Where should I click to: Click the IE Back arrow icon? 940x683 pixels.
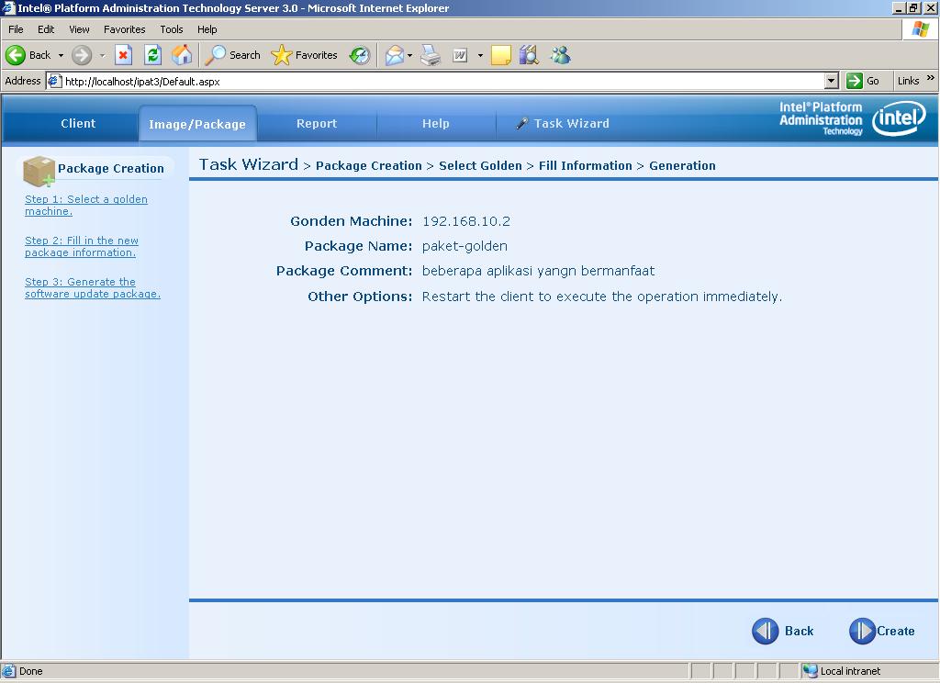(16, 55)
